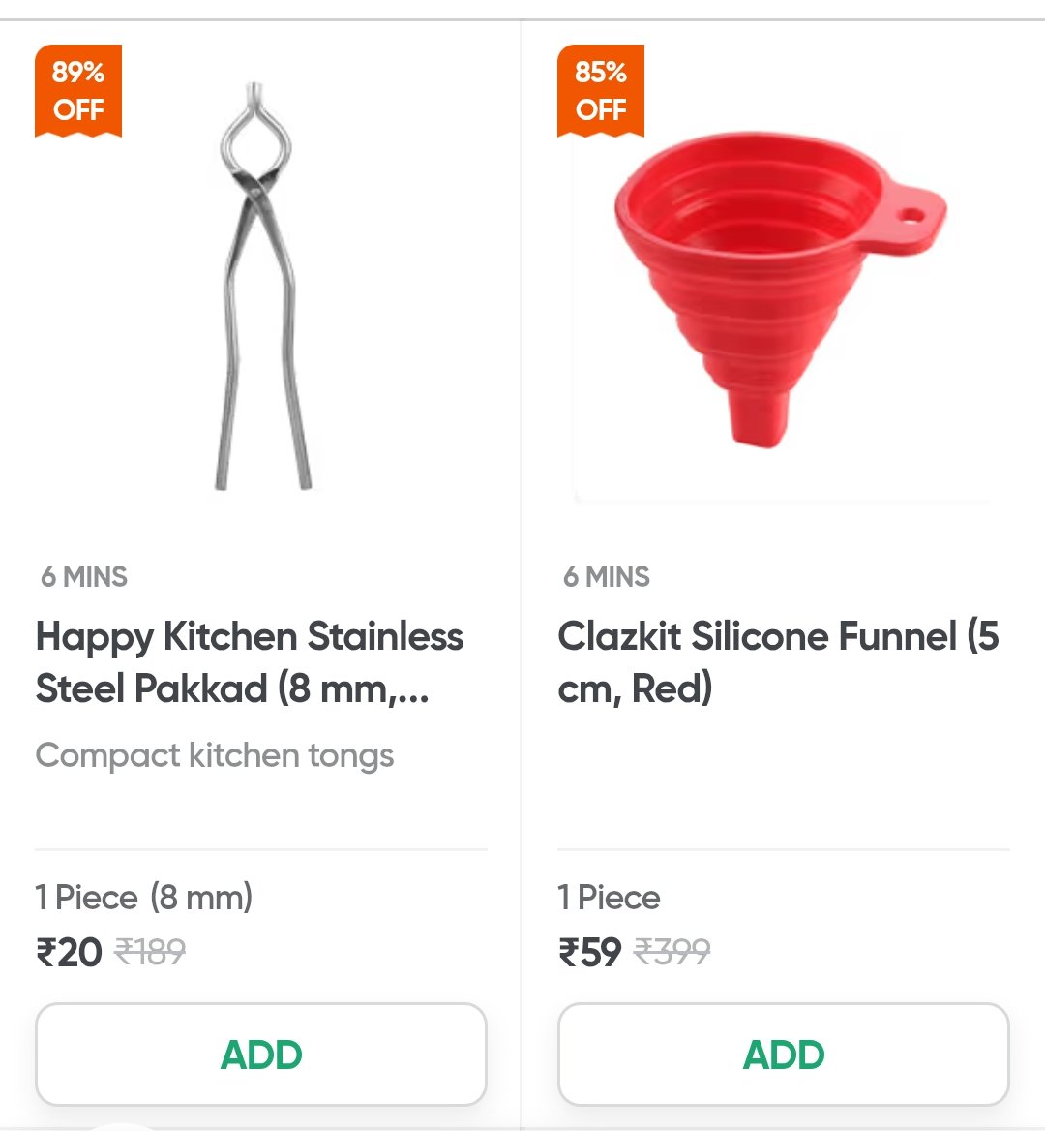Screen dimensions: 1045x1131
Task: Tap the 6 MINS delivery label for Pakkad
Action: click(x=83, y=576)
